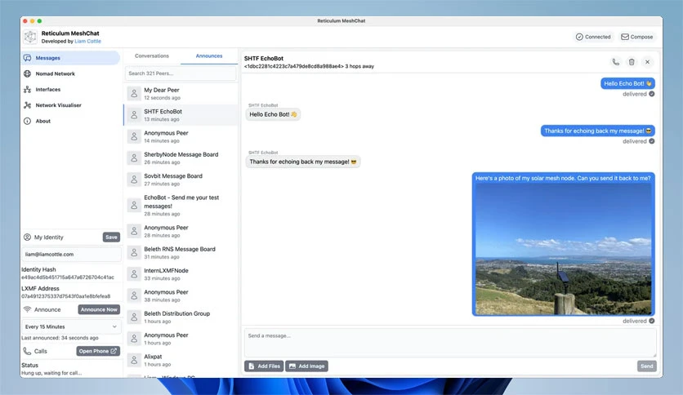The image size is (683, 395).
Task: Save My Identity display name
Action: click(111, 237)
